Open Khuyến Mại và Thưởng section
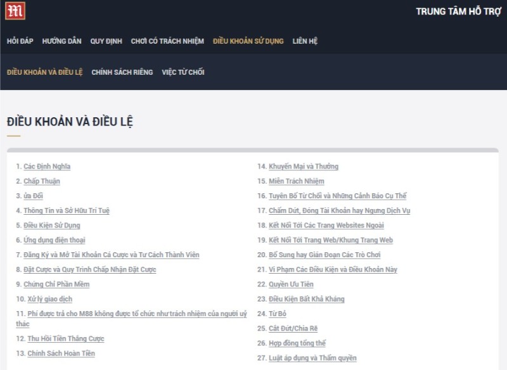507x370 pixels. pyautogui.click(x=304, y=167)
